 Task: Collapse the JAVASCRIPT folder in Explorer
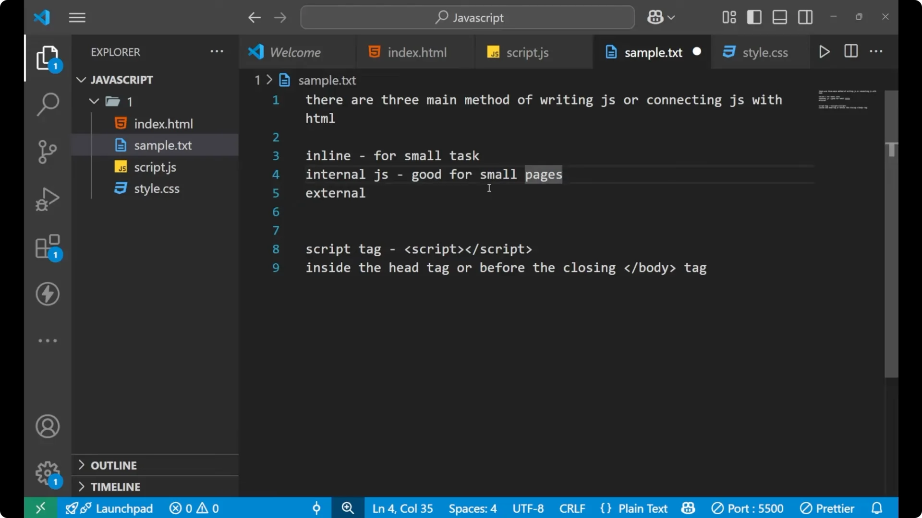80,80
